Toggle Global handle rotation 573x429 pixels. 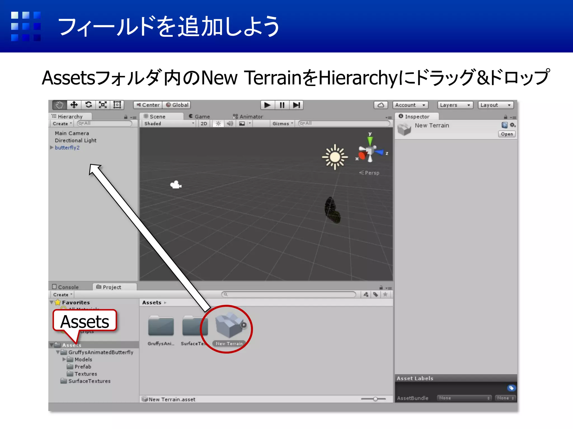point(177,105)
